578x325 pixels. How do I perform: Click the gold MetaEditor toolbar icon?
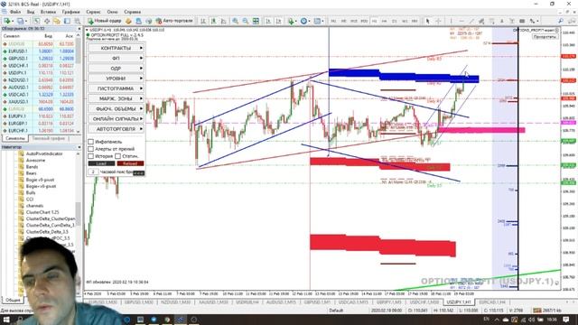pyautogui.click(x=128, y=21)
